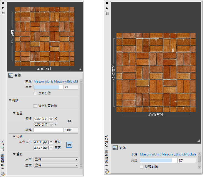203x177 pixels.
Task: Click brightness value field 87 in left palette
Action: click(70, 87)
